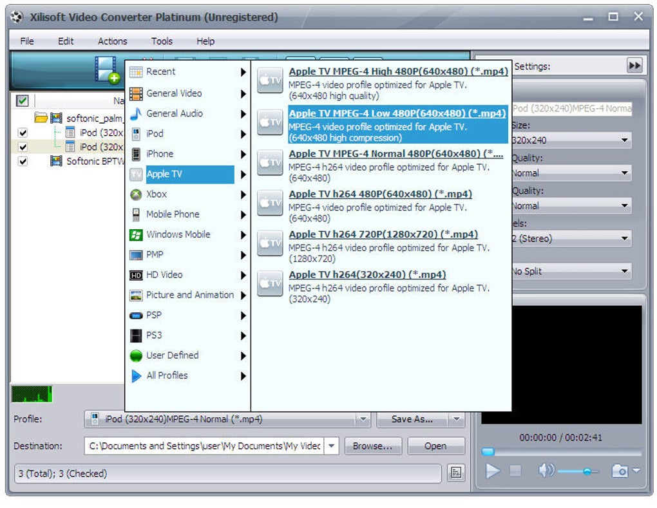The image size is (657, 508).
Task: Click the PS3 console icon
Action: tap(136, 335)
